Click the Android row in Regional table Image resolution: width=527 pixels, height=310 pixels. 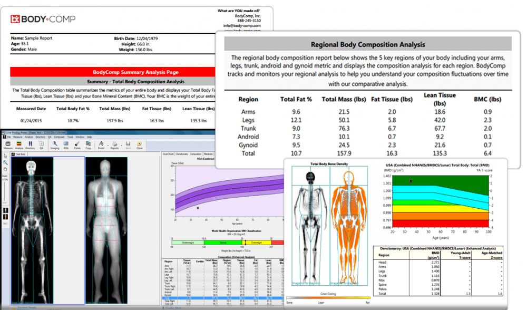tap(368, 137)
